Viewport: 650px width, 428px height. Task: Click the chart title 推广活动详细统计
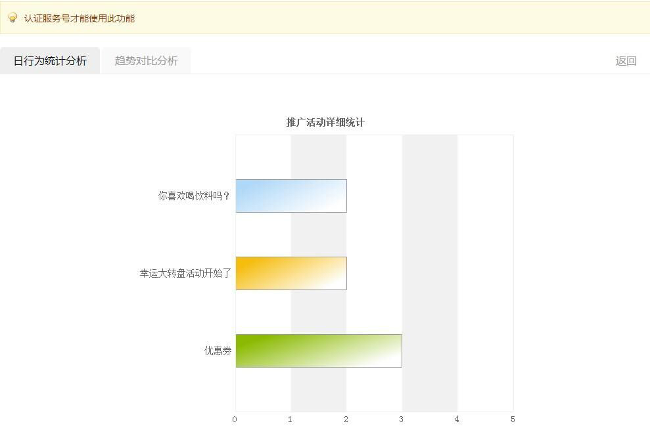coord(325,123)
